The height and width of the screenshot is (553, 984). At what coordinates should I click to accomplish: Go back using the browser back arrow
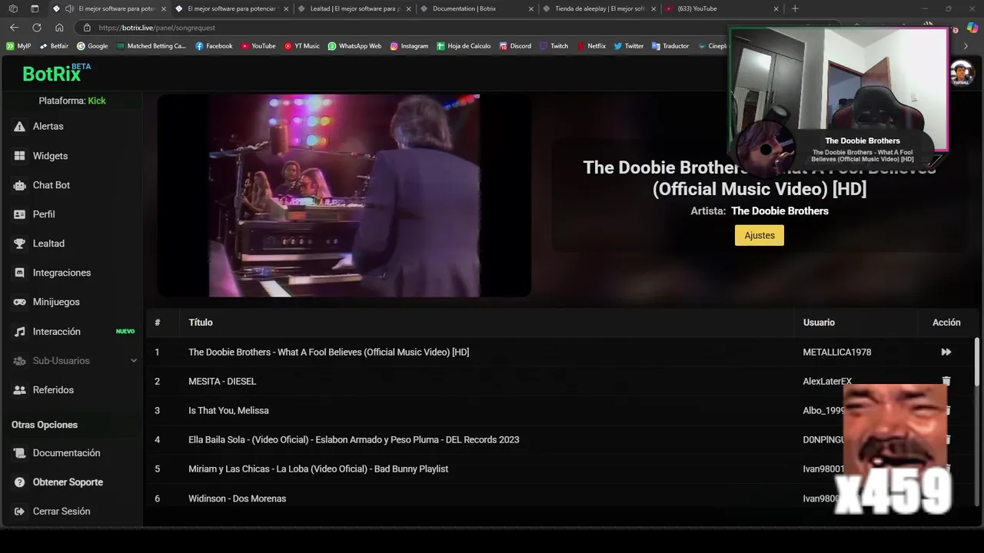(x=14, y=28)
